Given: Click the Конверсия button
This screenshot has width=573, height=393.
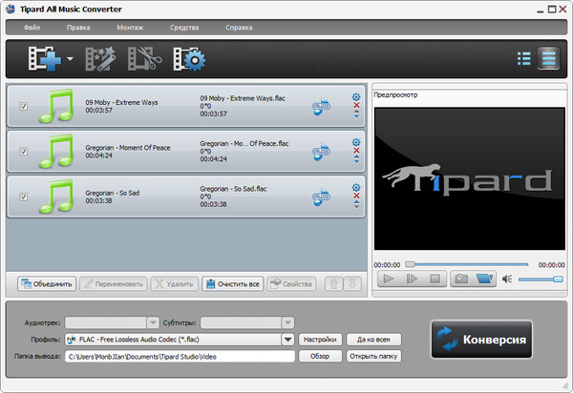Looking at the screenshot, I should [480, 341].
